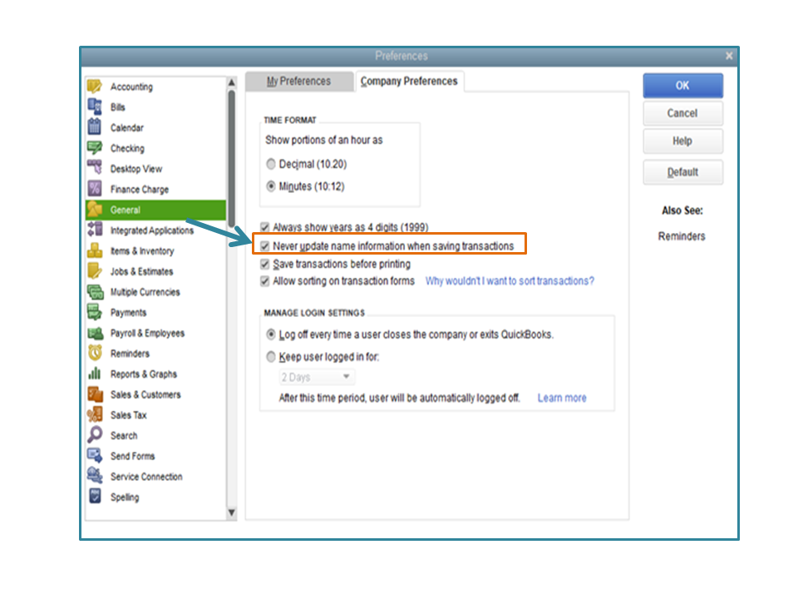Select Payroll & Employees label in the list
The height and width of the screenshot is (599, 798).
click(x=147, y=333)
